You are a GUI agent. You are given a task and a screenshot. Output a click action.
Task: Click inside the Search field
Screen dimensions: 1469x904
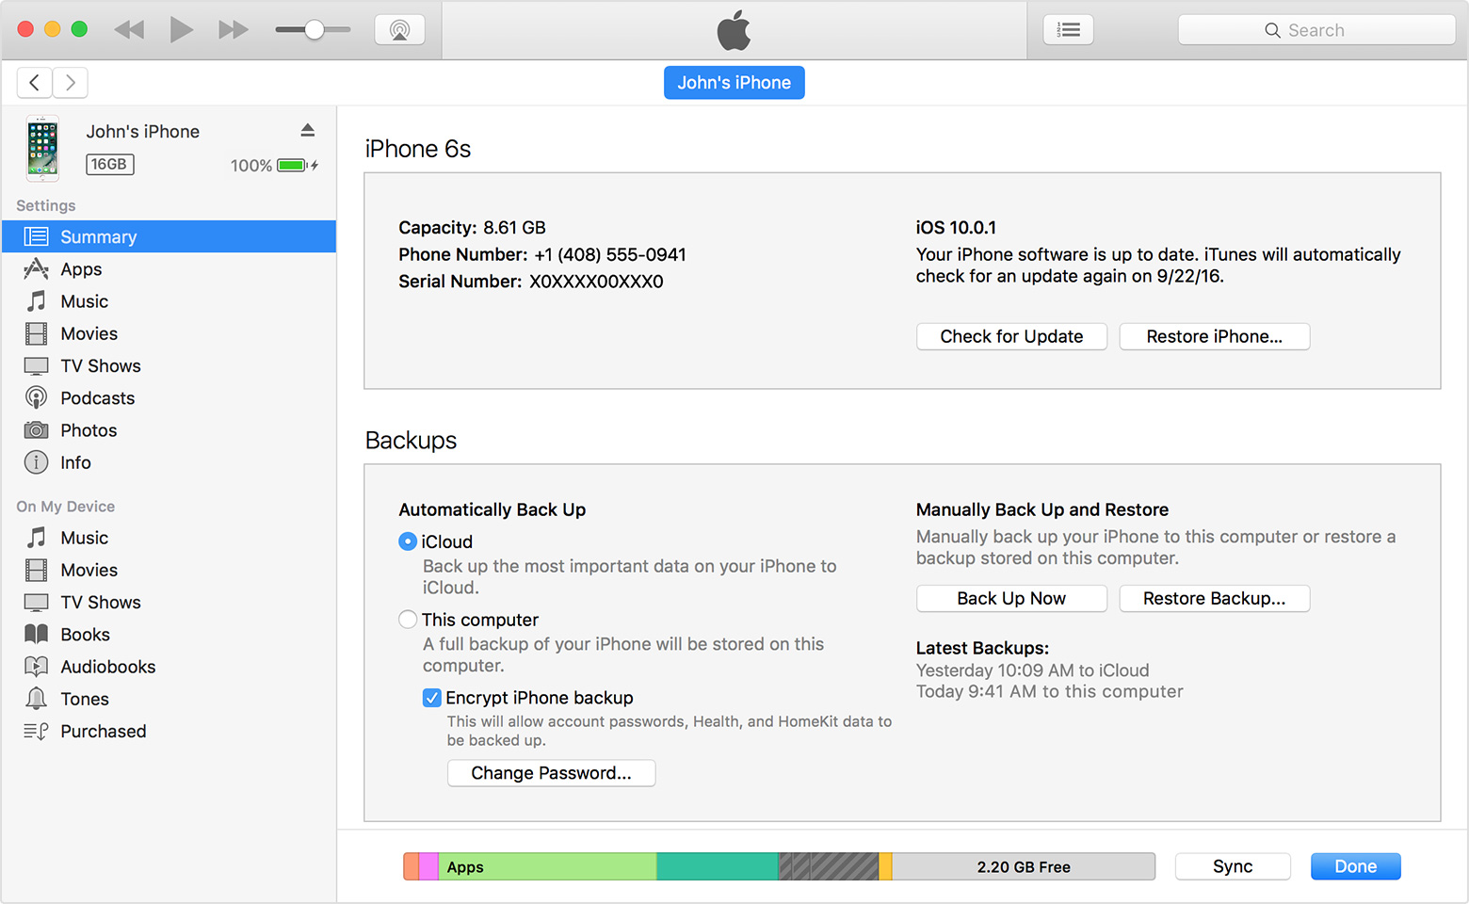pos(1316,29)
